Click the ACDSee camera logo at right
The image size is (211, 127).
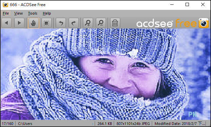tap(204, 23)
